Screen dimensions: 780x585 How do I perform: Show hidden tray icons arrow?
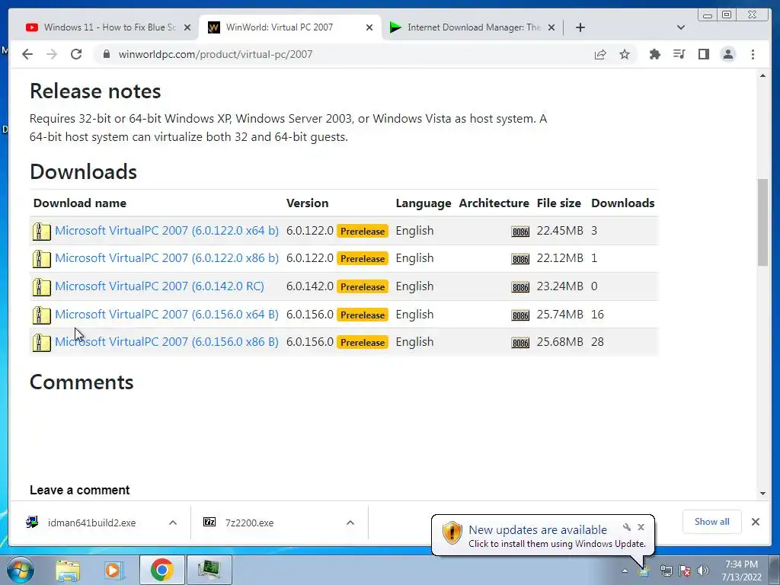pyautogui.click(x=625, y=571)
